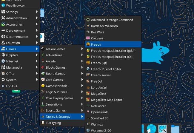The height and width of the screenshot is (133, 194).
Task: Expand the Card Games submenu arrow
Action: [x=82, y=80]
